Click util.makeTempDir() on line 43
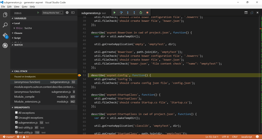 click(125, 37)
